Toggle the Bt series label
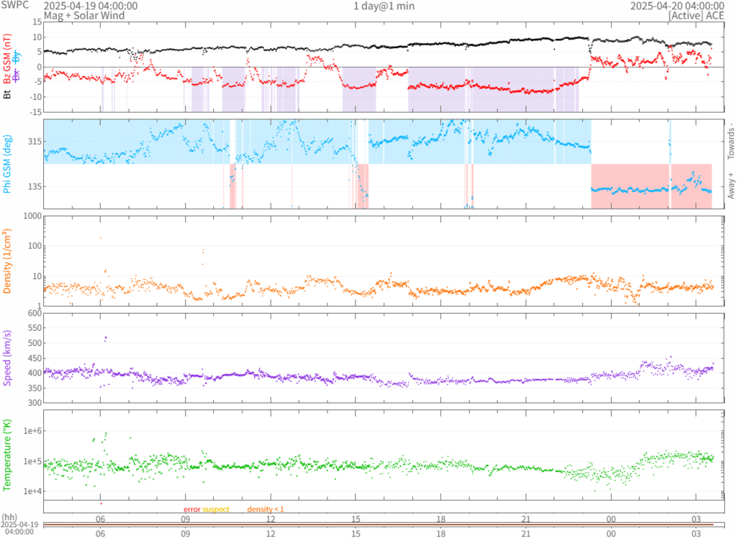The width and height of the screenshot is (737, 538). (8, 94)
